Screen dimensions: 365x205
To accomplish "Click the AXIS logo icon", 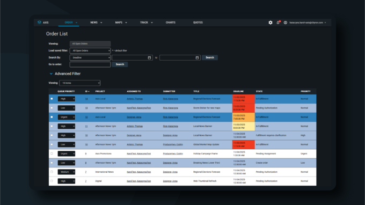I will 39,23.
